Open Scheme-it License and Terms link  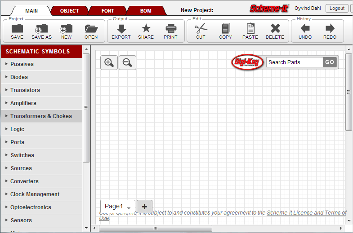[306, 213]
